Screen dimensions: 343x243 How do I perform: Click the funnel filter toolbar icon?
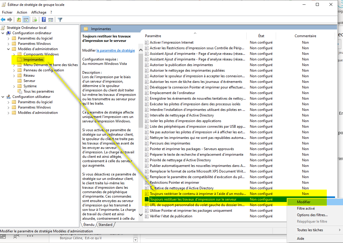point(60,20)
